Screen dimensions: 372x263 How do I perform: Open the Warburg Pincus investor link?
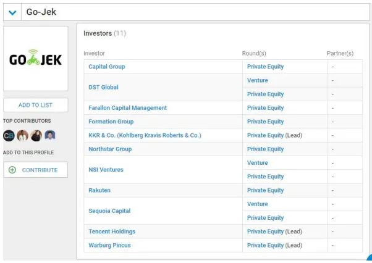pos(109,245)
